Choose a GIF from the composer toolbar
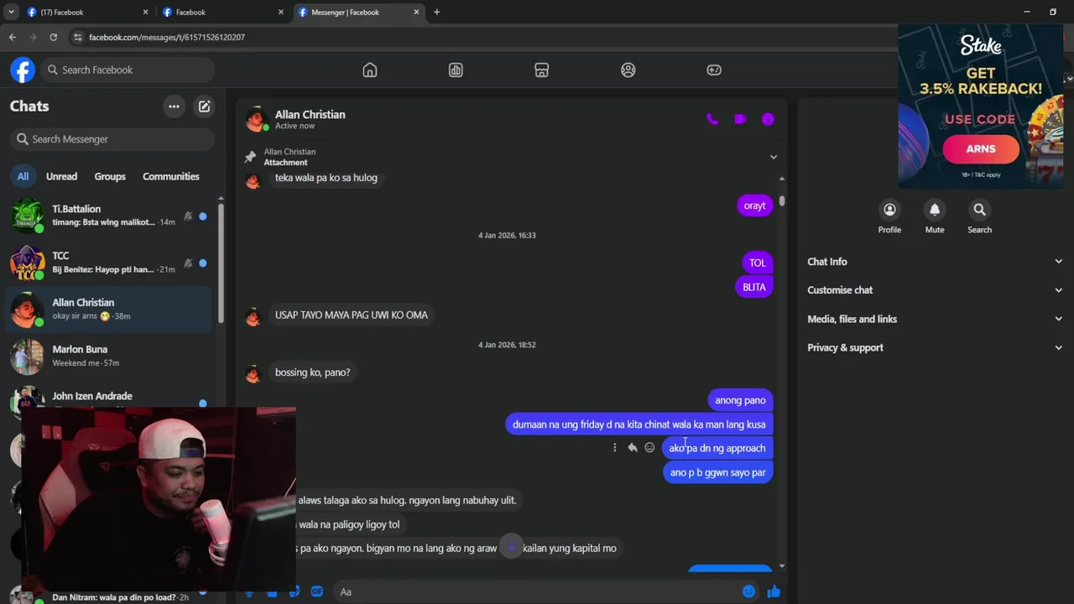This screenshot has height=604, width=1074. (317, 591)
